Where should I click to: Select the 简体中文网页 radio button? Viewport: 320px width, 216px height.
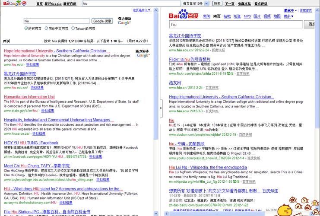(x=46, y=29)
